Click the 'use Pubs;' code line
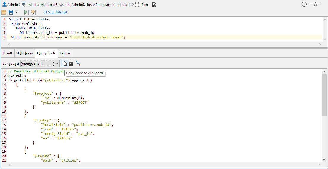328x169 pixels. [x=17, y=76]
